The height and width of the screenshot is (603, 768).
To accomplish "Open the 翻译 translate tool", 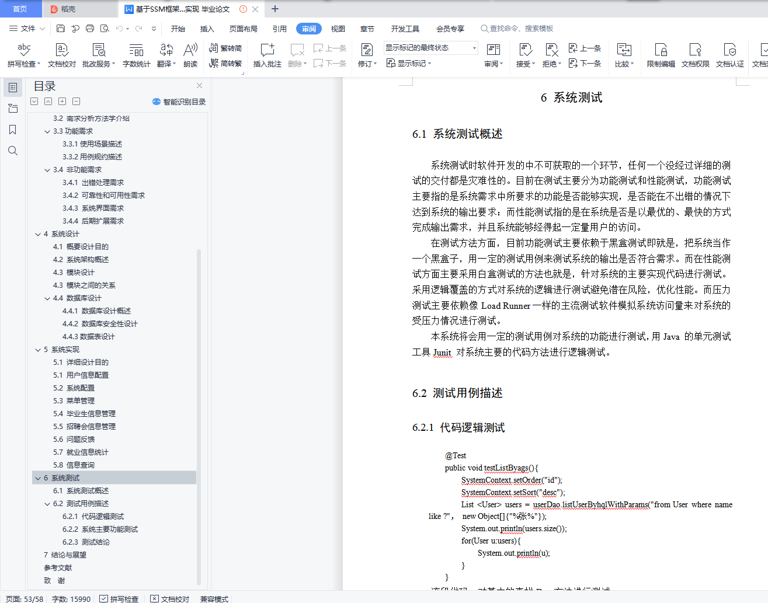I will click(x=166, y=55).
